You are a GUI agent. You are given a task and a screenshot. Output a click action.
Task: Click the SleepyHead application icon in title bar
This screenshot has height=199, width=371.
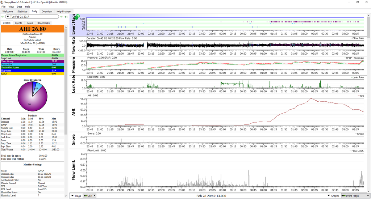(3, 2)
